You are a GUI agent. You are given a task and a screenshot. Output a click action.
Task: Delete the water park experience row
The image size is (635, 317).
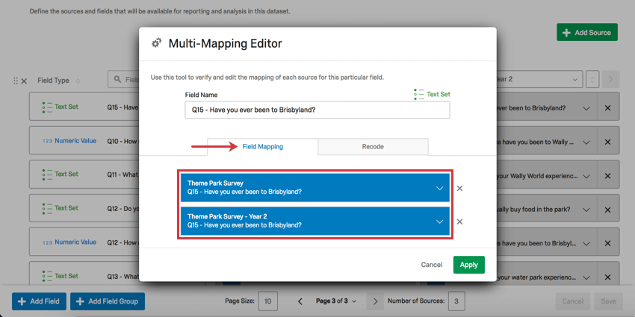(607, 277)
